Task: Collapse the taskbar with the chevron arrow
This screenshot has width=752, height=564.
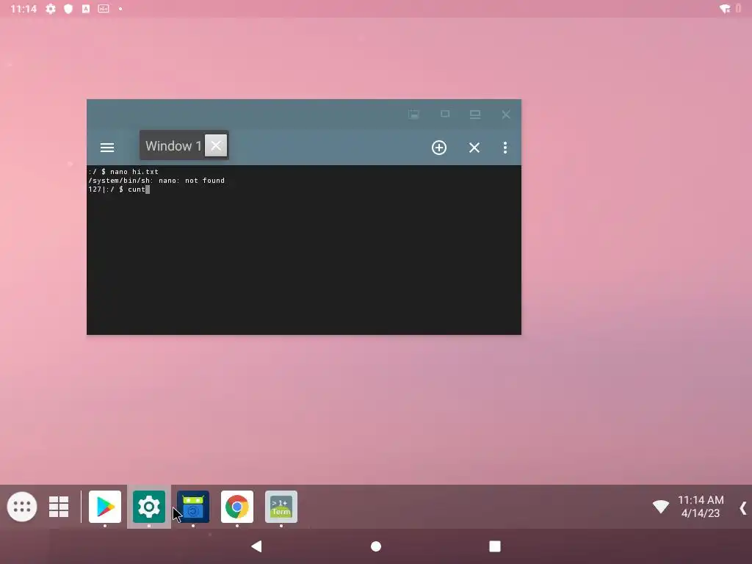Action: pyautogui.click(x=743, y=508)
